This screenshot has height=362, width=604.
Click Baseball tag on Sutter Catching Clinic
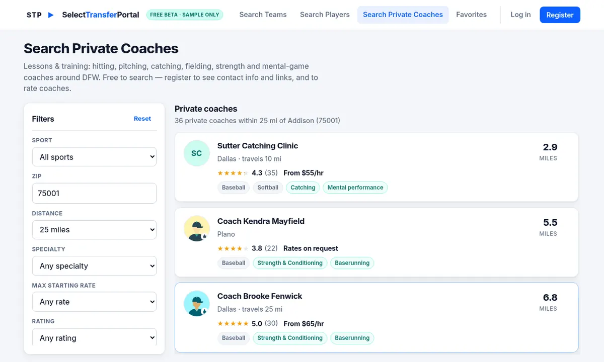tap(234, 188)
